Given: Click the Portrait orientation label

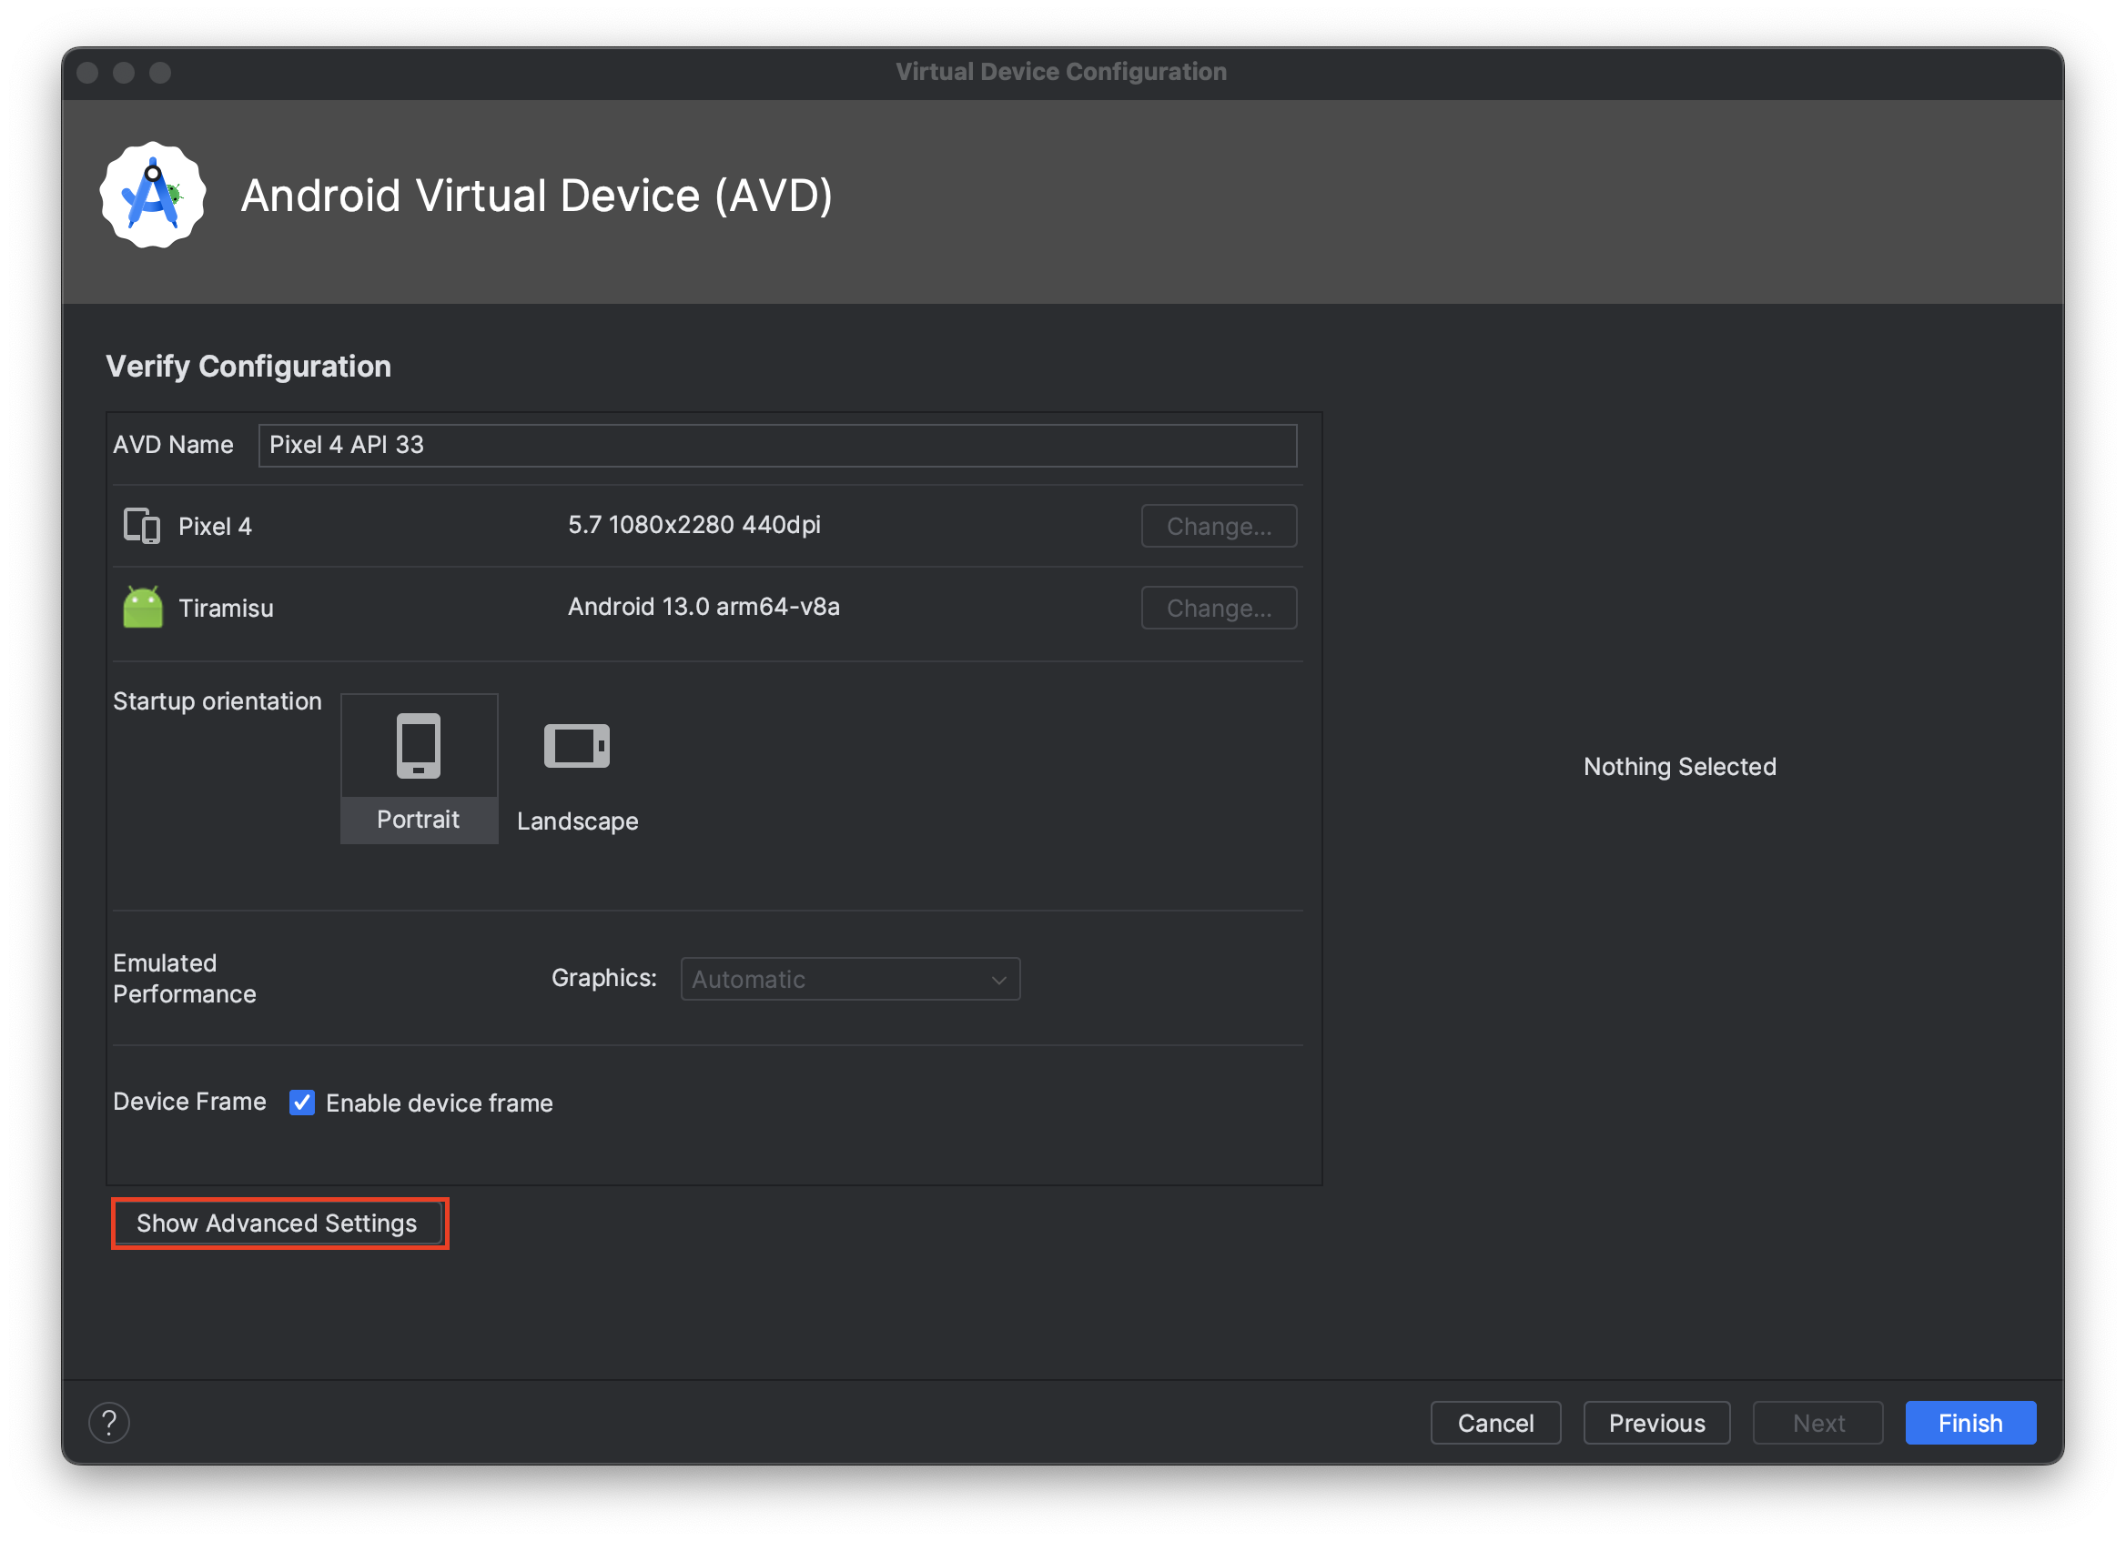Looking at the screenshot, I should (418, 820).
